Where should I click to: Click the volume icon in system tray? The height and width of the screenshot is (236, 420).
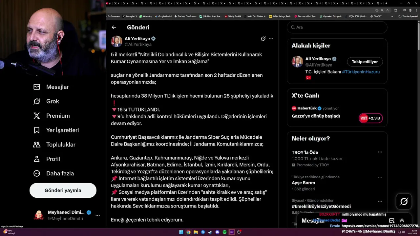tap(404, 232)
